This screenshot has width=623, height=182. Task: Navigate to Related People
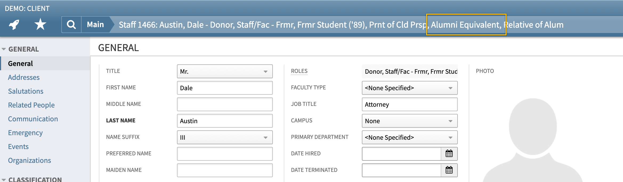click(x=31, y=105)
